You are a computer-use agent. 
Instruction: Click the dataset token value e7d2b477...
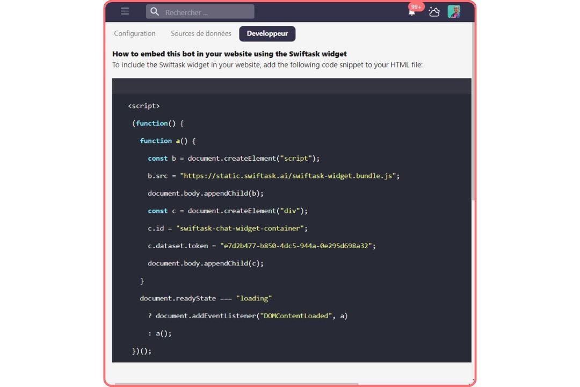pos(296,246)
